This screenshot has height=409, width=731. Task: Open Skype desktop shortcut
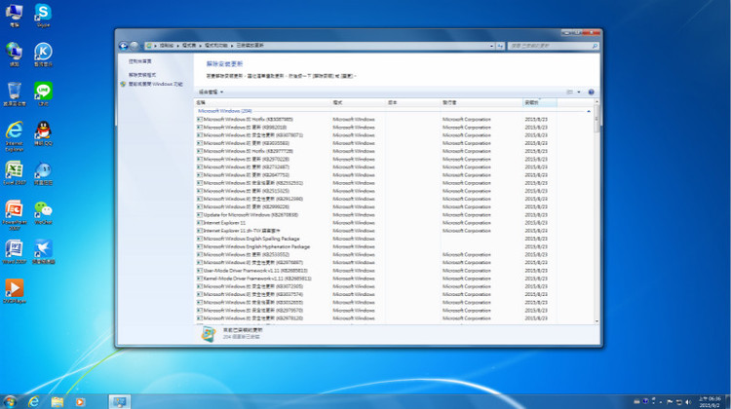click(43, 14)
